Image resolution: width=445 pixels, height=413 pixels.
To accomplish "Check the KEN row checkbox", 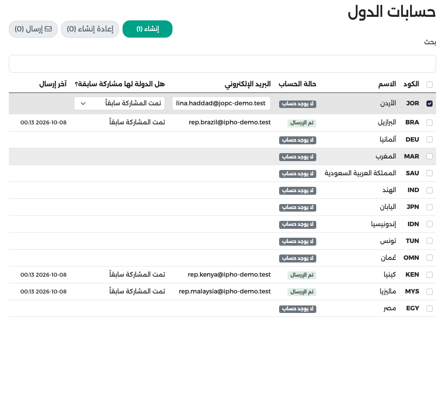I will (x=430, y=275).
